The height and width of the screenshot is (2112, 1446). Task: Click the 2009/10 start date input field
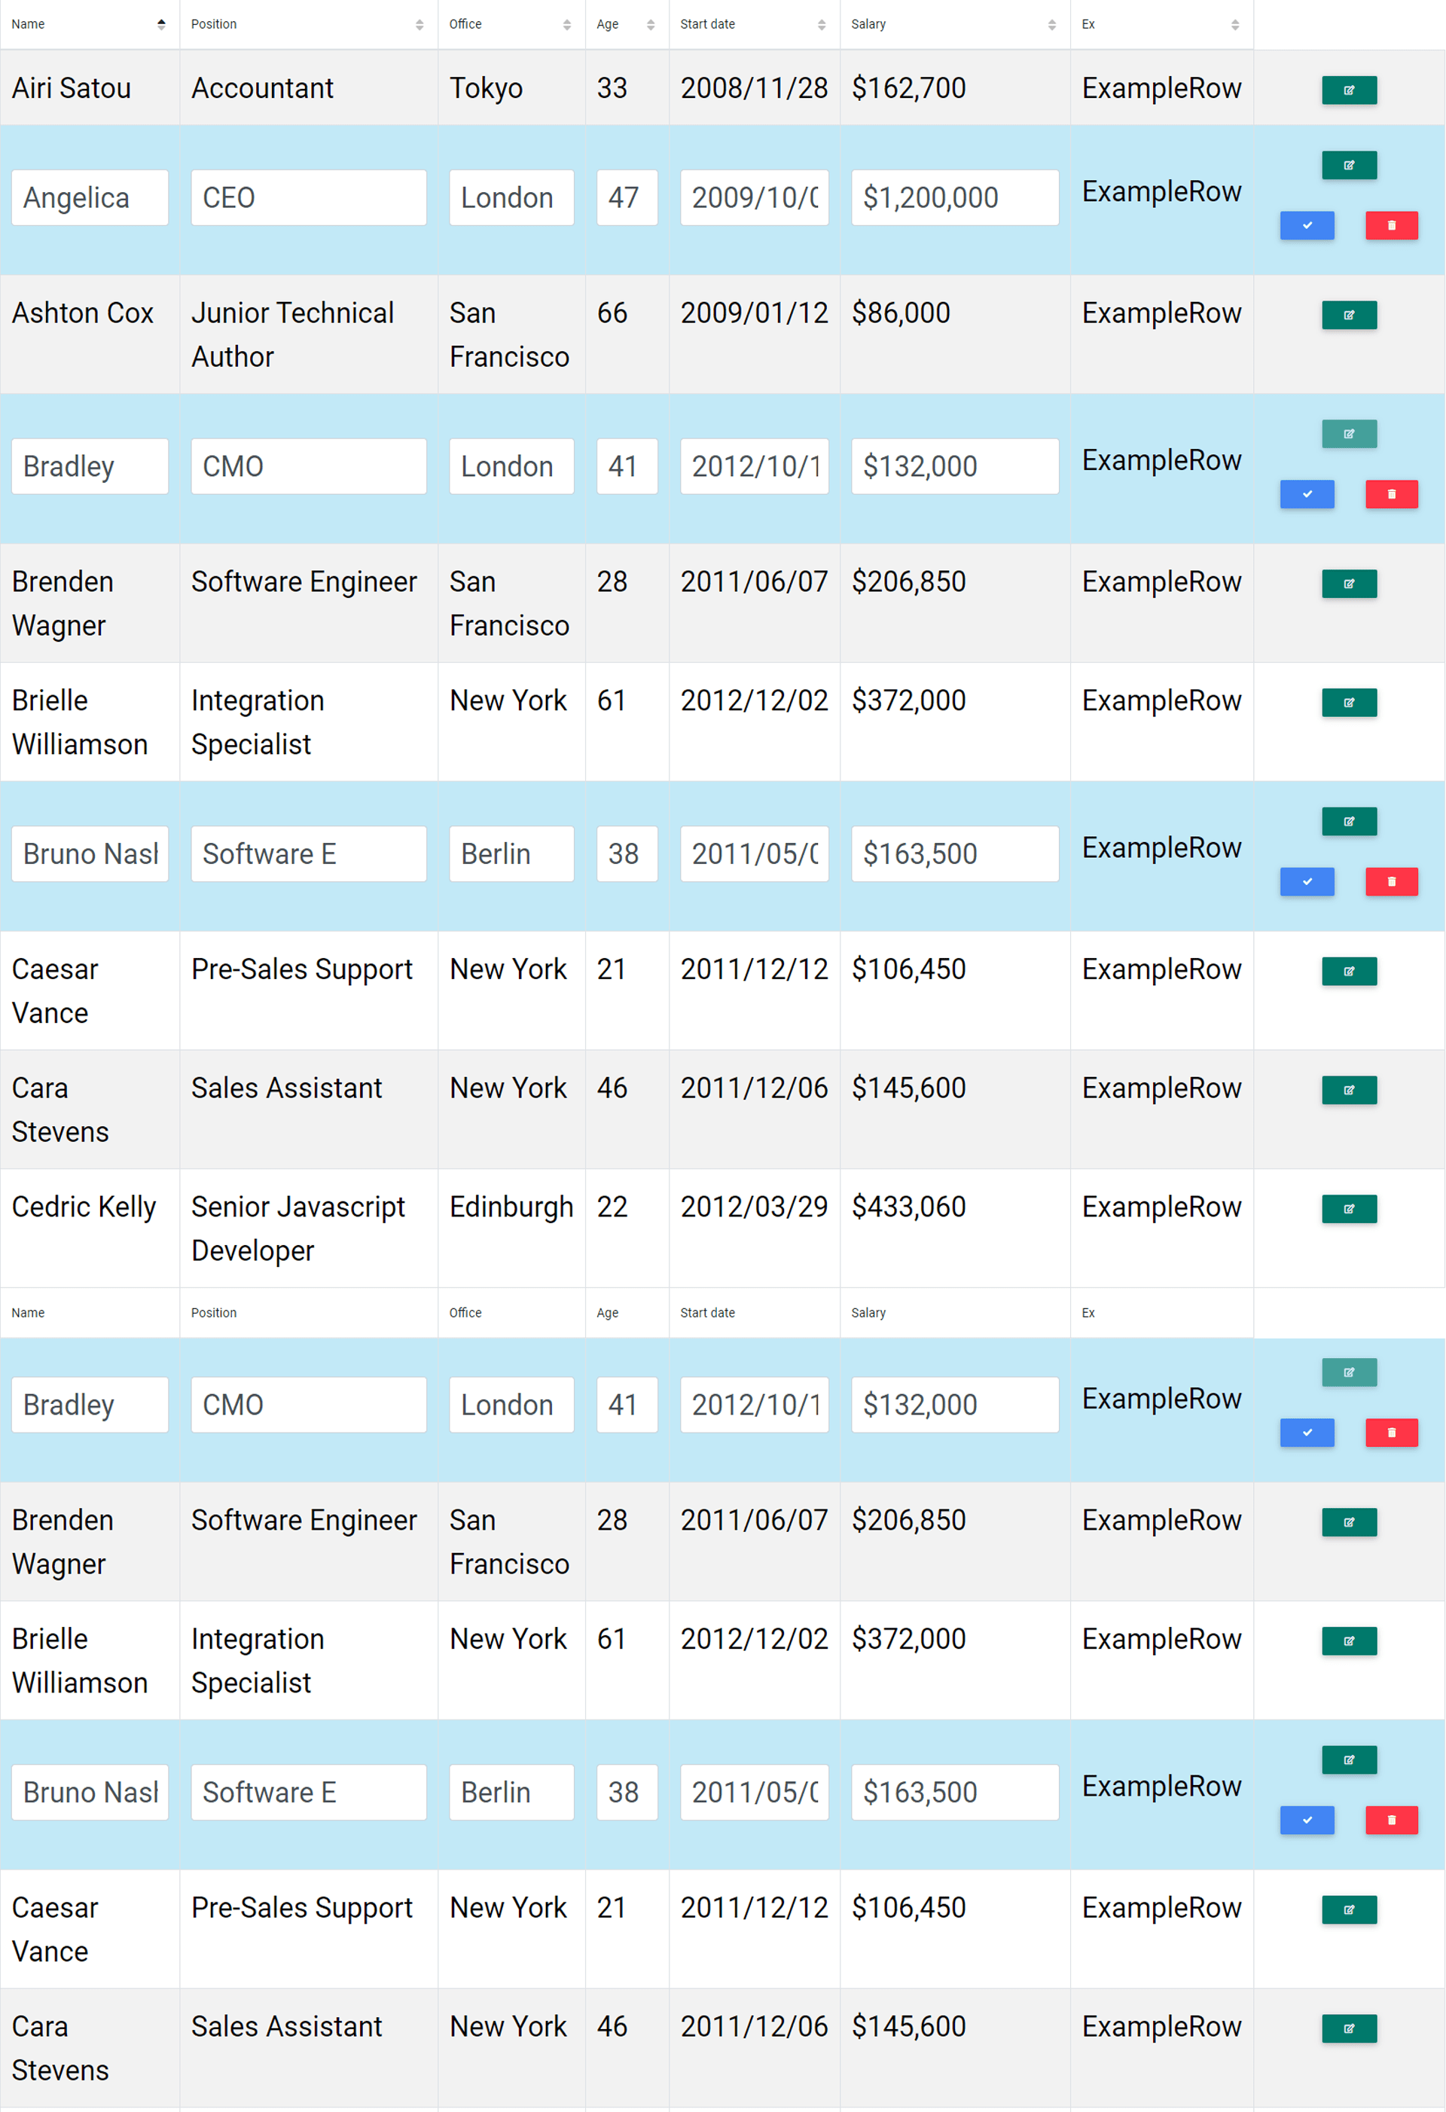tap(753, 197)
